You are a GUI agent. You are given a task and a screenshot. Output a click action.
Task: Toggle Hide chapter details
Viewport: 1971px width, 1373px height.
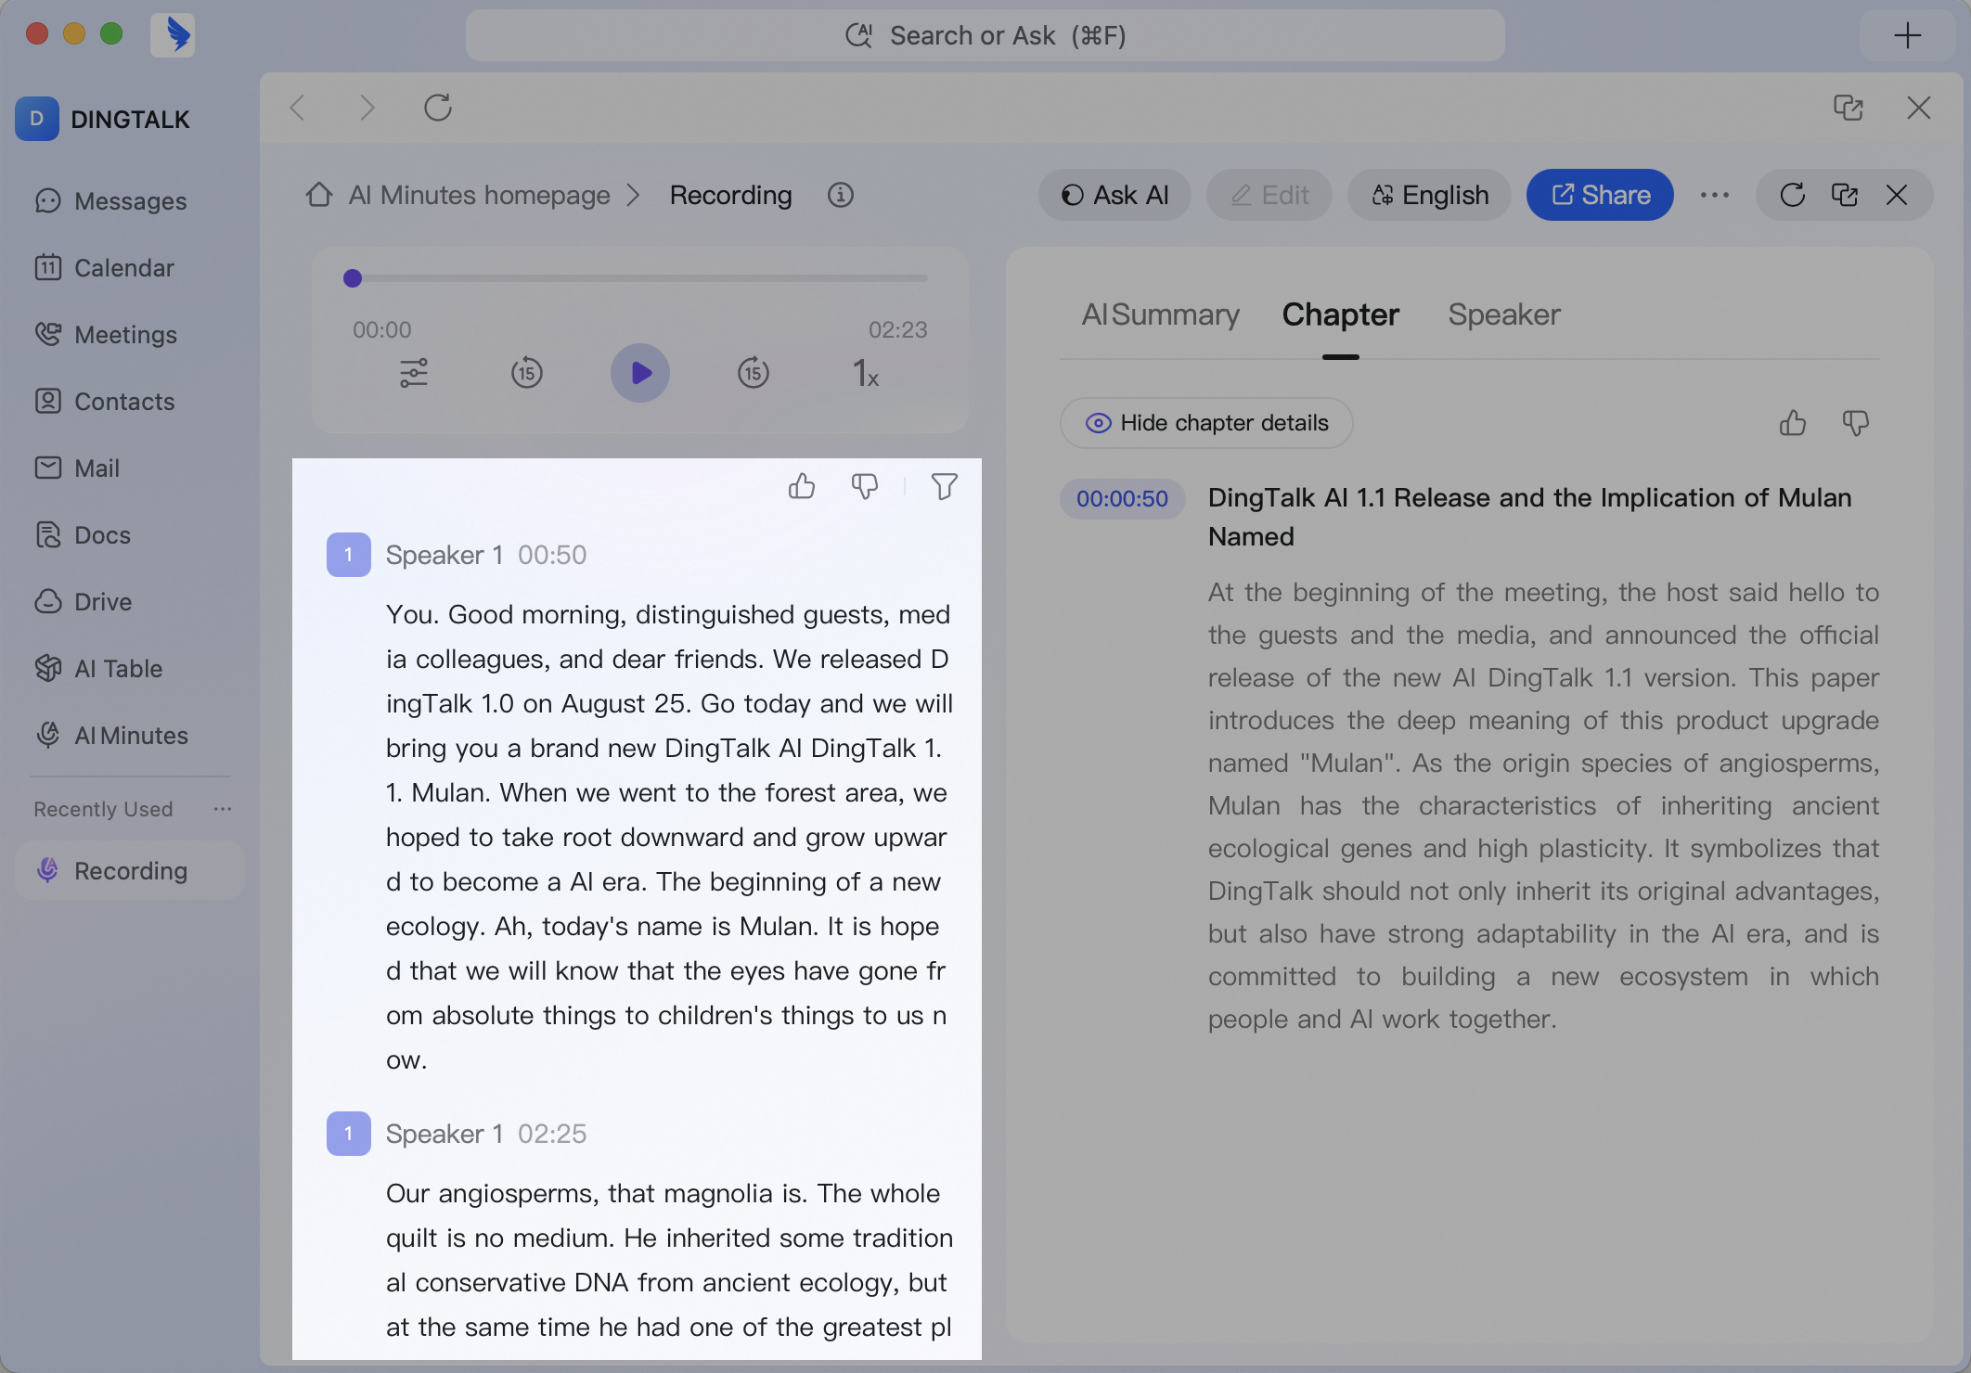tap(1206, 423)
